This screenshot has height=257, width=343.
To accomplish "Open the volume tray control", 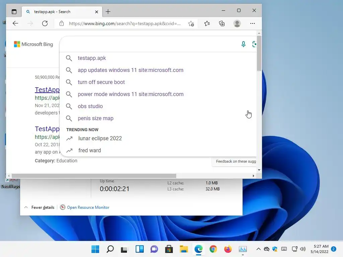I will click(x=303, y=249).
